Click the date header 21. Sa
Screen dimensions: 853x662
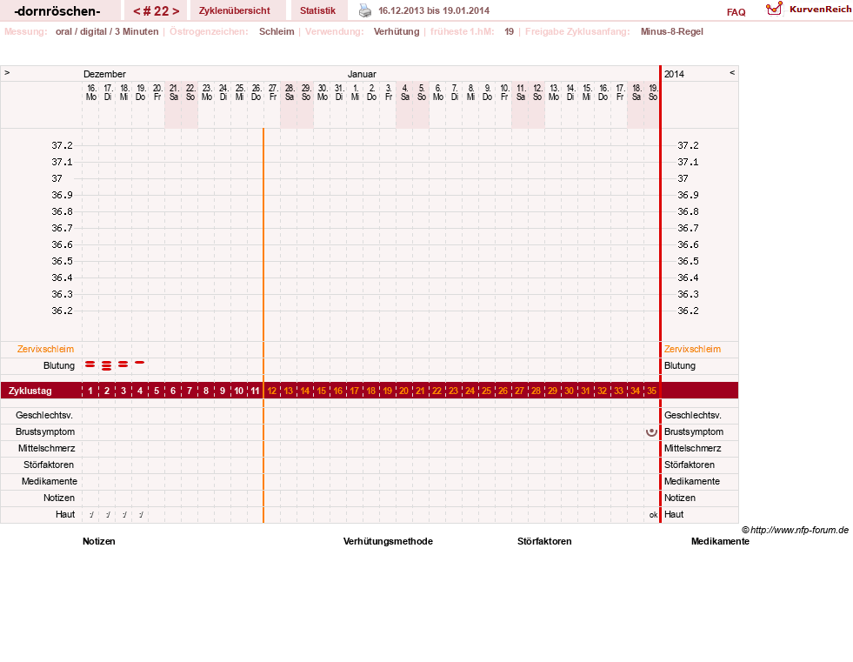[x=174, y=92]
